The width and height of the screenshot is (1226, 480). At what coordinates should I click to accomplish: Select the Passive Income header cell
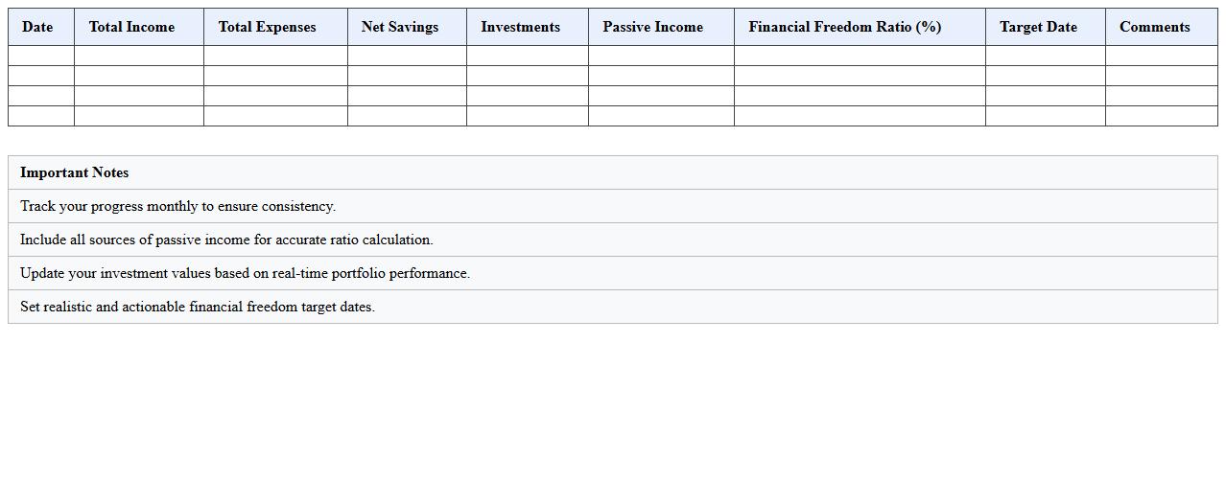coord(652,27)
